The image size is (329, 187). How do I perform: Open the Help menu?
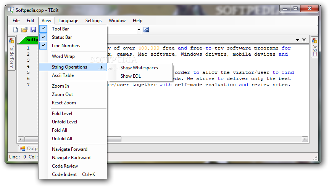tap(137, 21)
